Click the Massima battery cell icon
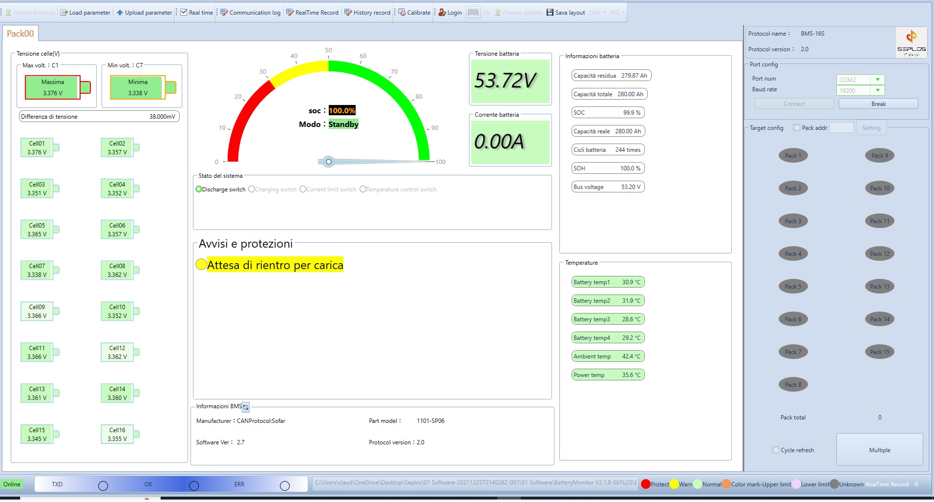934x502 pixels. 58,87
